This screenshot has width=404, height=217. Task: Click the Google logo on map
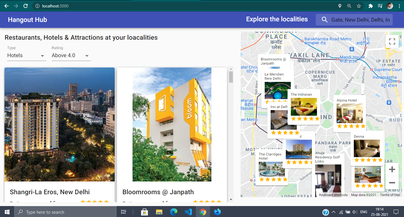(253, 193)
